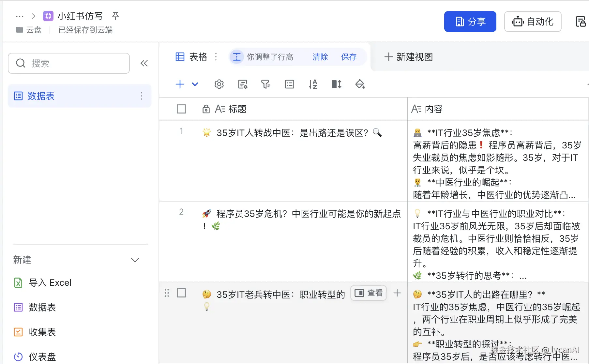Viewport: 589px width, 364px height.
Task: Open the fill color tool
Action: click(360, 84)
